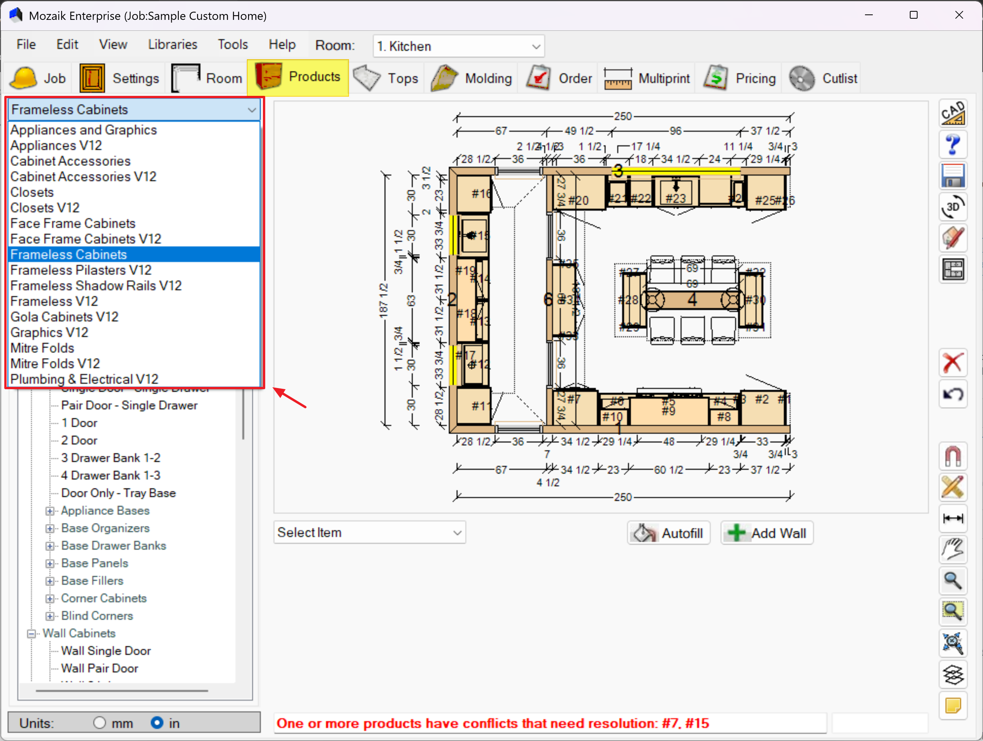Collapse the Wall Cabinets tree node
Screen dimensions: 983x741
tap(31, 633)
